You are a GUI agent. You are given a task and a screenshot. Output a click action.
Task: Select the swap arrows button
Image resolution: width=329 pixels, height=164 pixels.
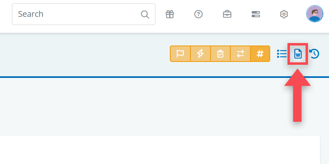[240, 54]
